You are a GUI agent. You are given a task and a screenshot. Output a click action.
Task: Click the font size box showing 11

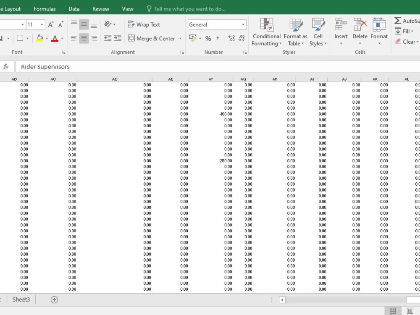coord(32,25)
